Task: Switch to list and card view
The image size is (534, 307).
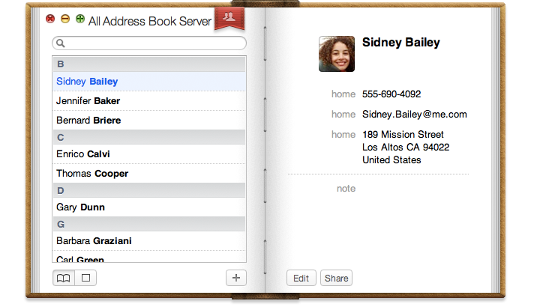Action: pos(64,279)
